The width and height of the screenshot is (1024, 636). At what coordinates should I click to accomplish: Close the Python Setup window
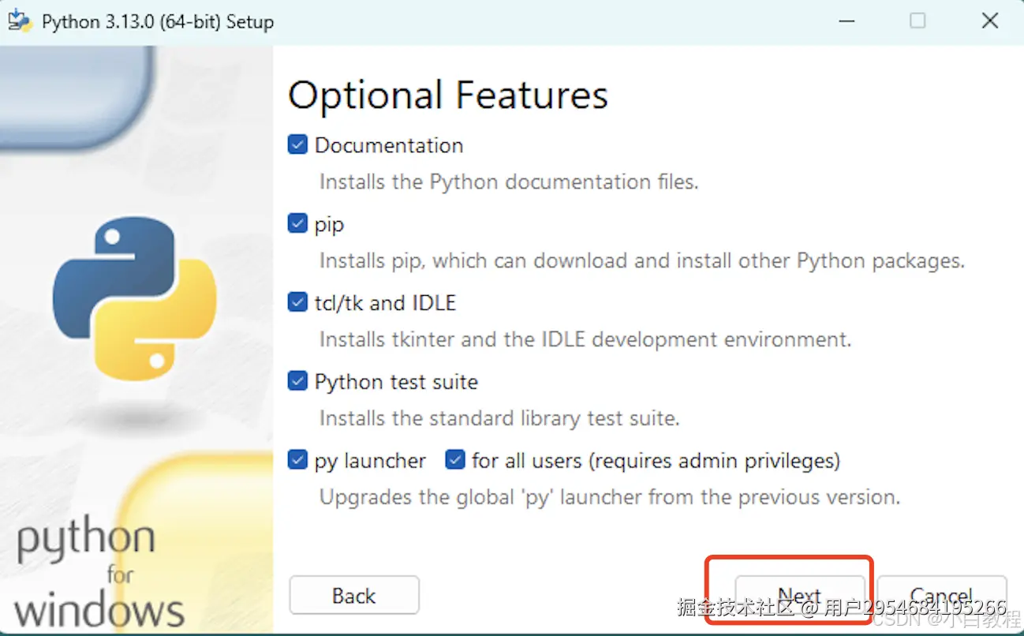(x=990, y=21)
